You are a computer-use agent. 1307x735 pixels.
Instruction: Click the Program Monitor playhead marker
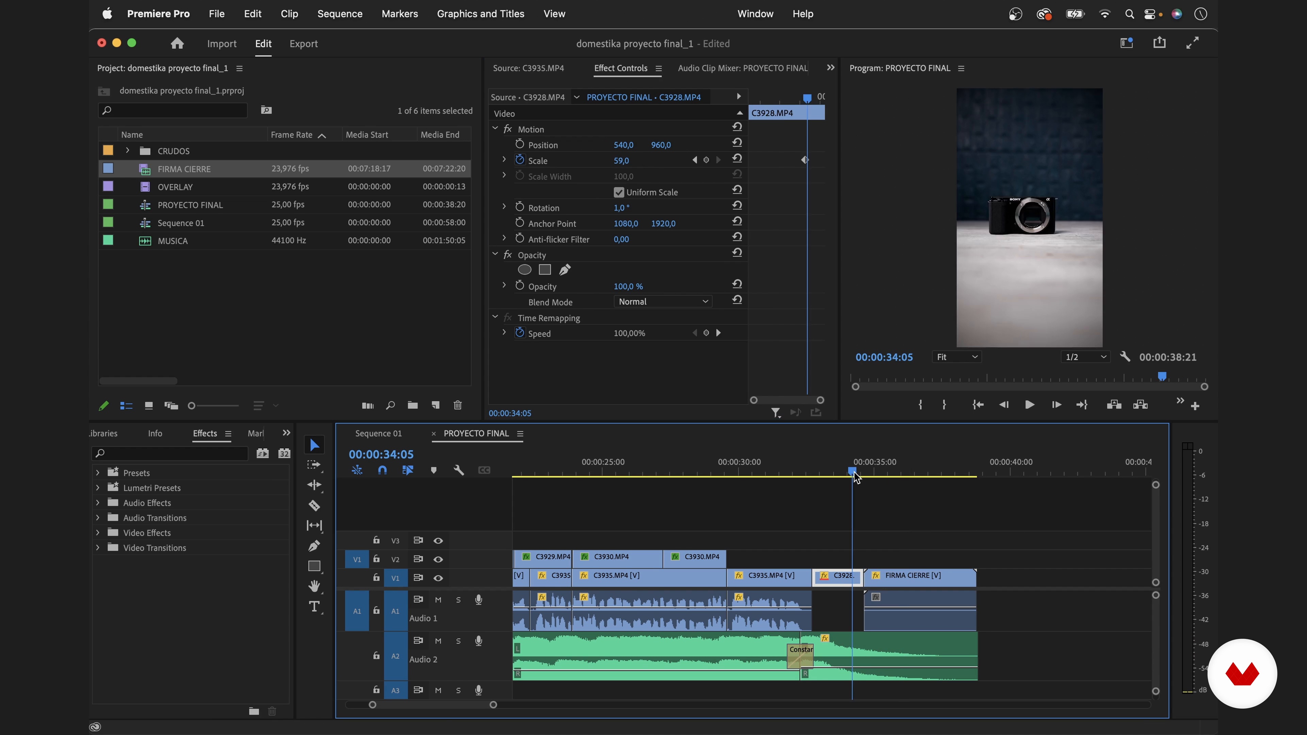click(x=1162, y=376)
